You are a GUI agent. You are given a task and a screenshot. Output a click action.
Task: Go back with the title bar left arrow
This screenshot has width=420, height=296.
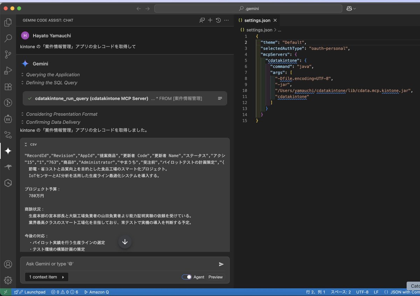pyautogui.click(x=139, y=8)
